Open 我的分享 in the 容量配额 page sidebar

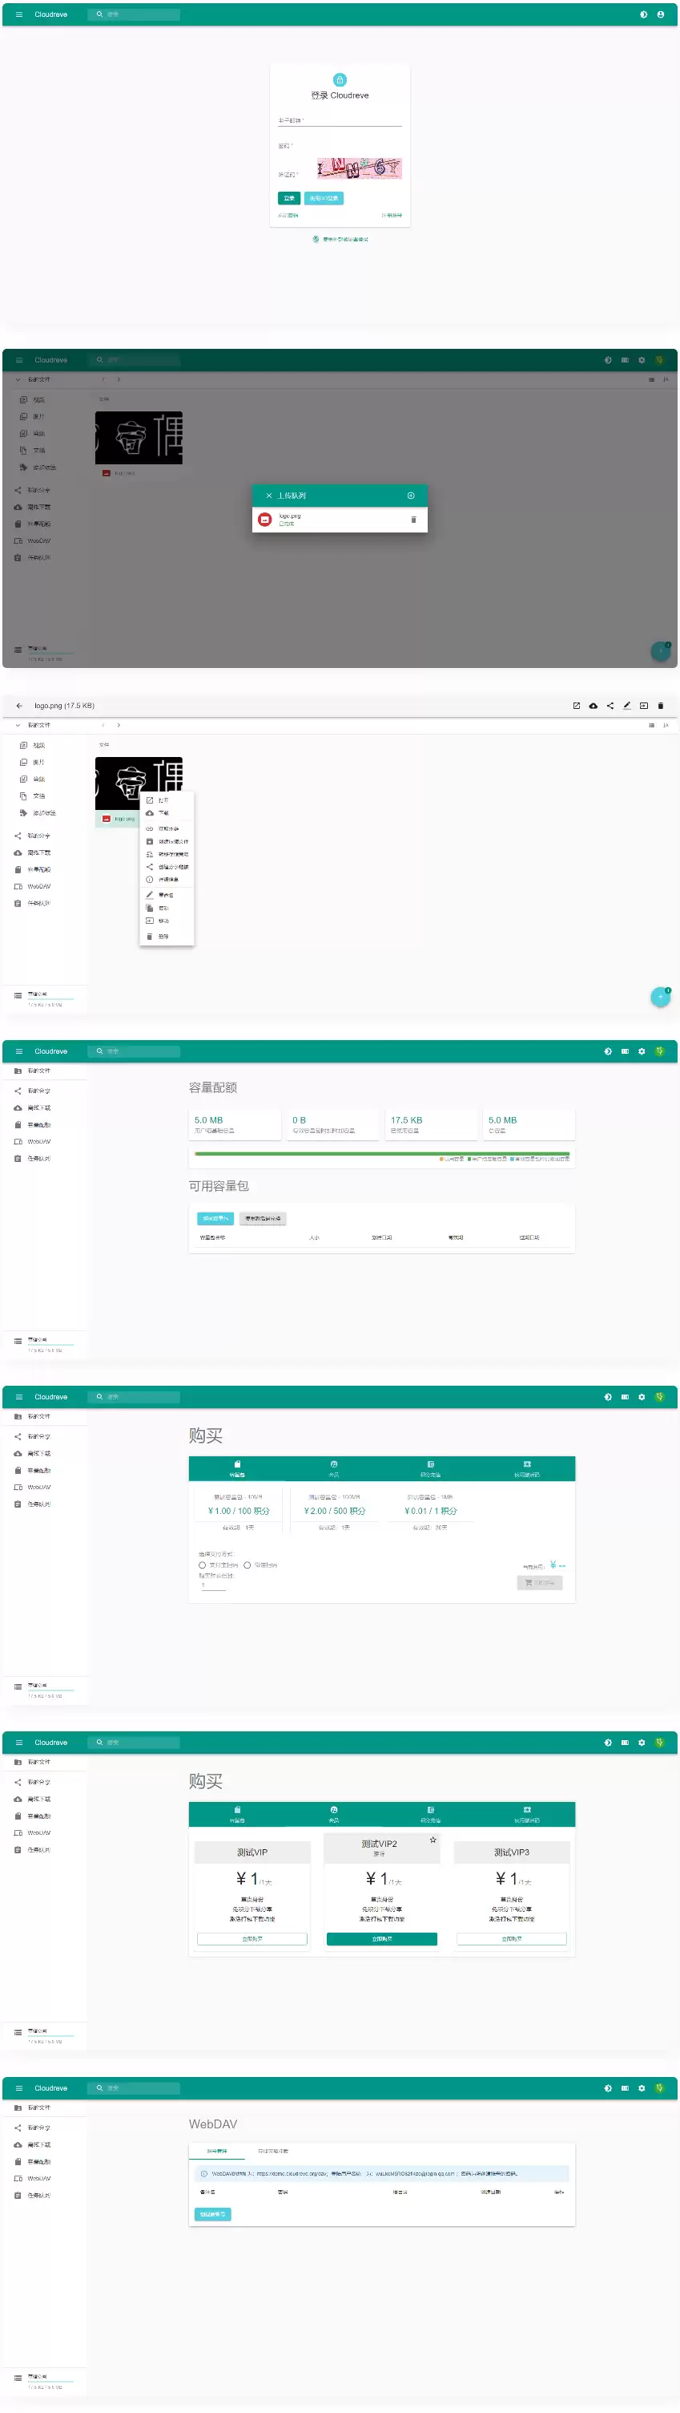click(38, 1091)
